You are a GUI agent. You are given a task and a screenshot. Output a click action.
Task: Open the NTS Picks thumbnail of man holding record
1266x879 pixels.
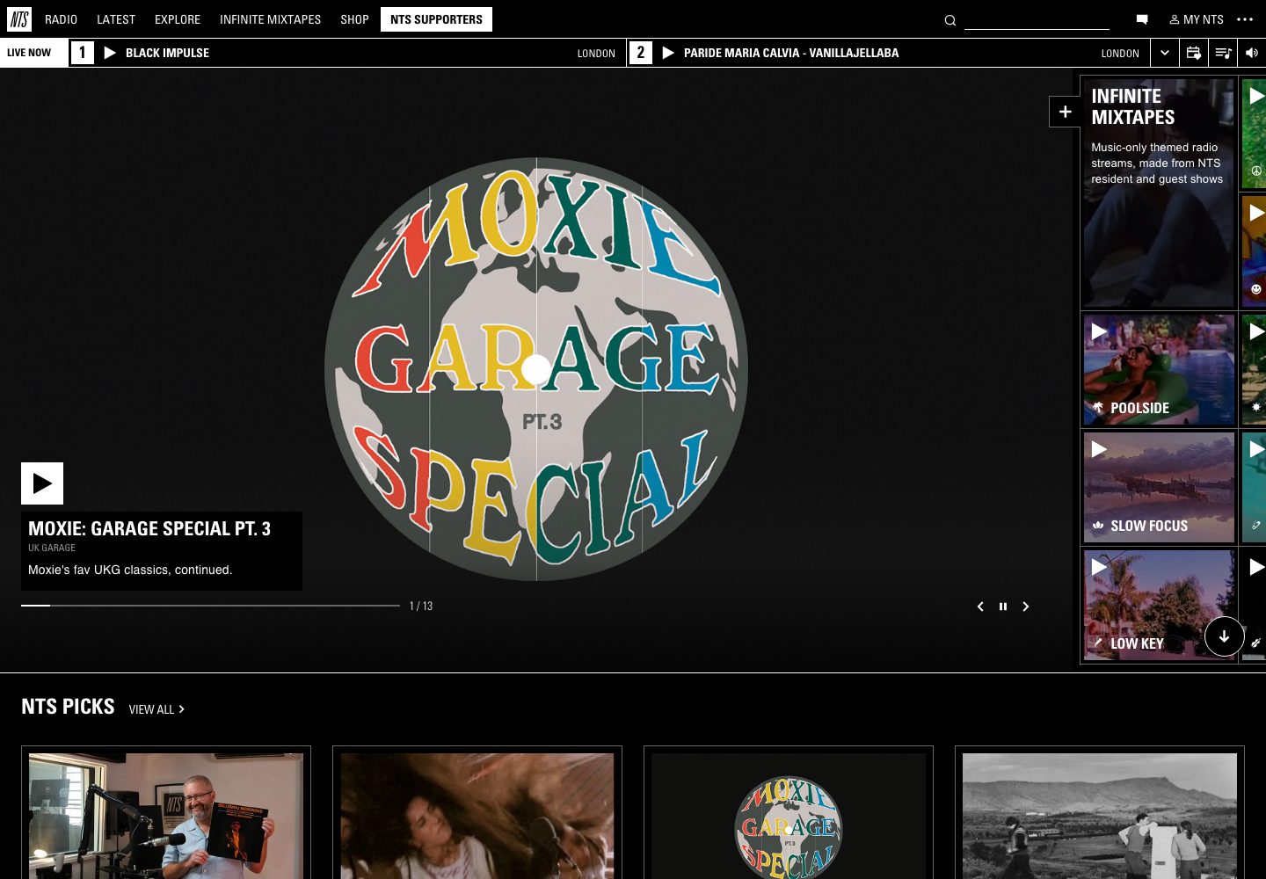pyautogui.click(x=166, y=816)
